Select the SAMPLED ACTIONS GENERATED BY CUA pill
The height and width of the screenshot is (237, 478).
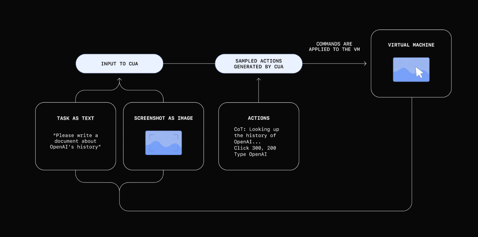pyautogui.click(x=259, y=64)
